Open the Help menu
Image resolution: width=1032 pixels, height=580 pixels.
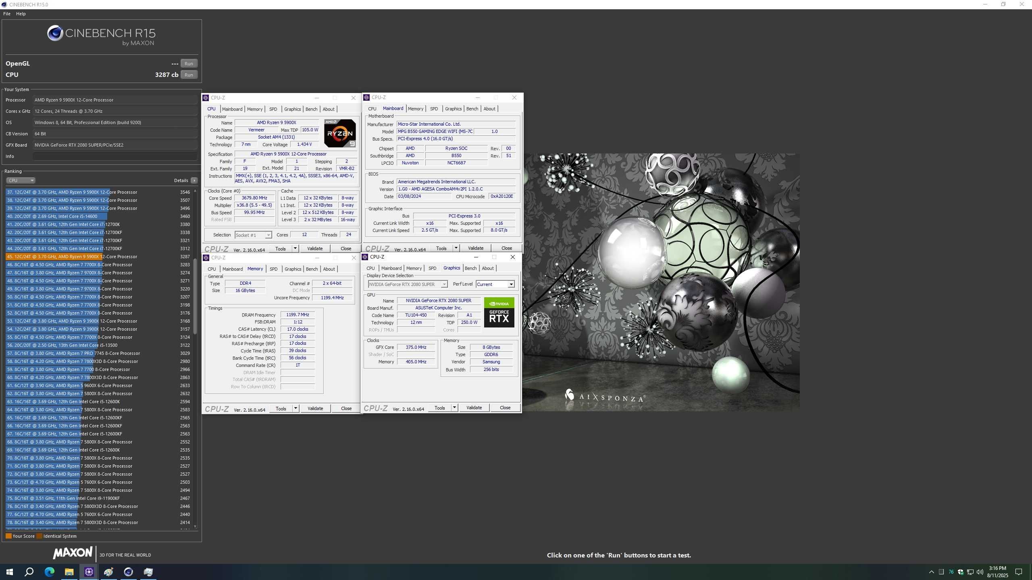[21, 14]
